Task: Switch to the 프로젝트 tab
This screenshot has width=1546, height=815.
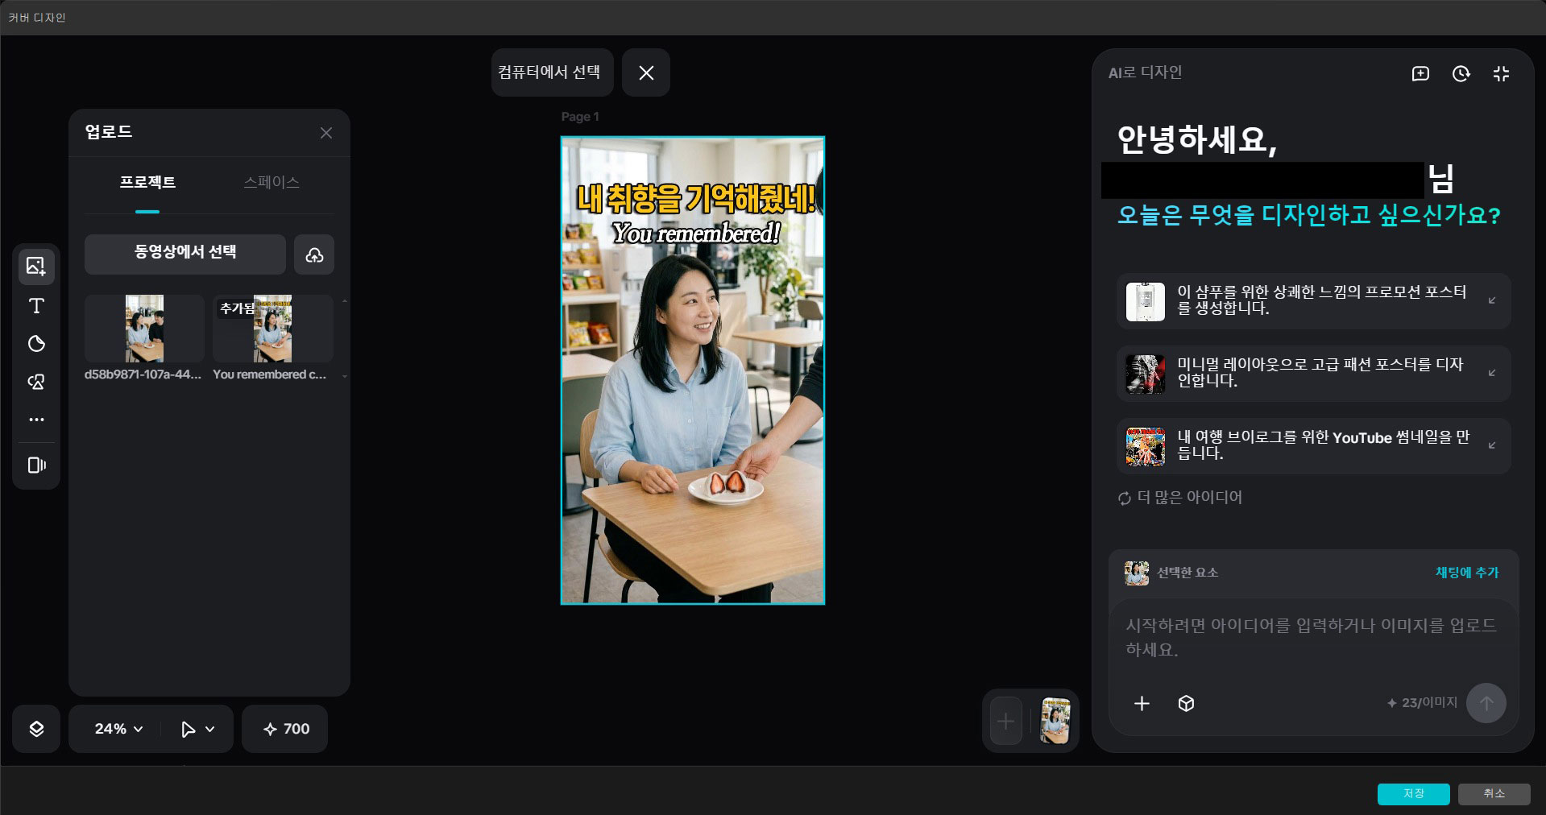Action: click(x=147, y=183)
